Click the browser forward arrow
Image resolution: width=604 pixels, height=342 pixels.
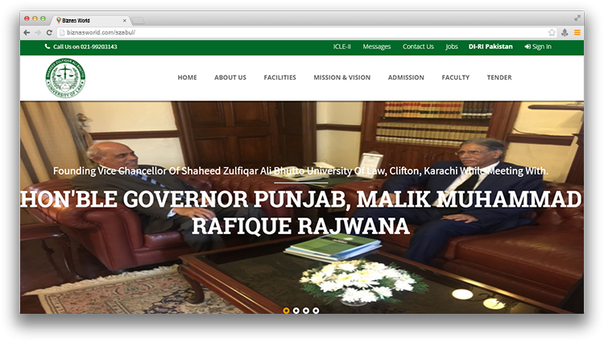click(38, 32)
